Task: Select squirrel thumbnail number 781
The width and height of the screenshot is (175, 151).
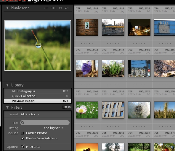Action: [x=165, y=69]
